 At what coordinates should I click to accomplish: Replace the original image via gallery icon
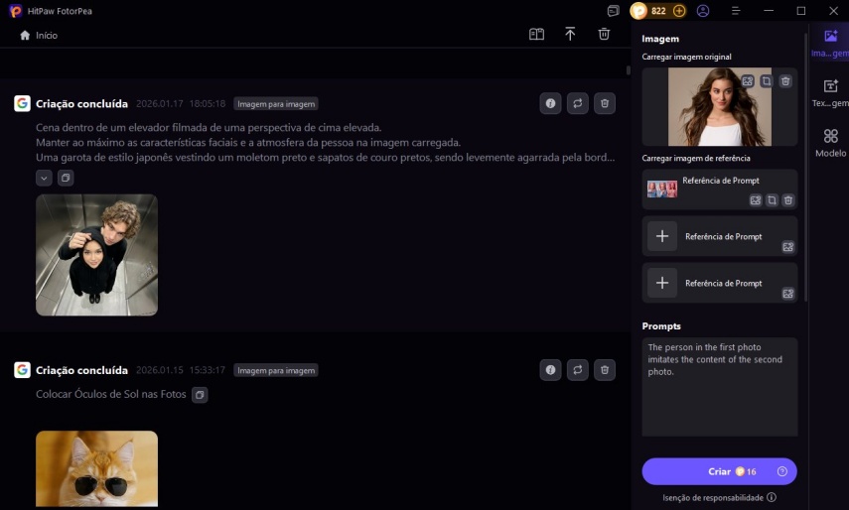748,81
